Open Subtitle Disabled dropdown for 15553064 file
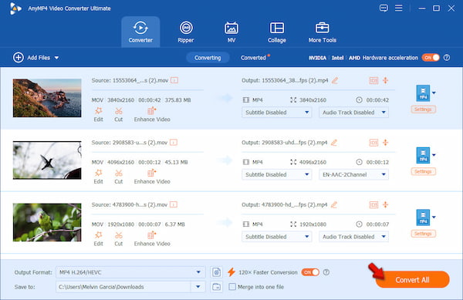 tap(277, 113)
